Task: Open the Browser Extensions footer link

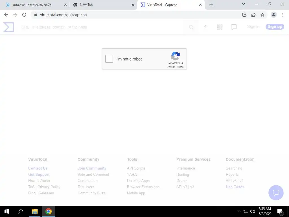Action: [143, 187]
